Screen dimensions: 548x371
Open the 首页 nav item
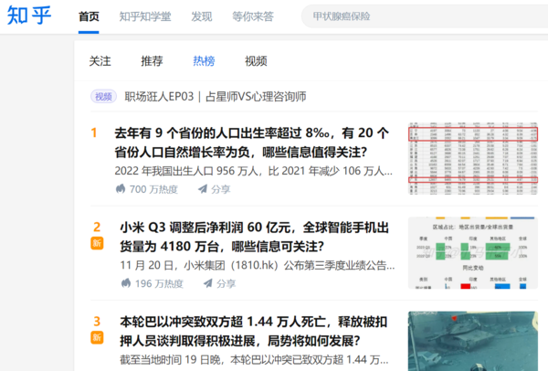point(89,16)
